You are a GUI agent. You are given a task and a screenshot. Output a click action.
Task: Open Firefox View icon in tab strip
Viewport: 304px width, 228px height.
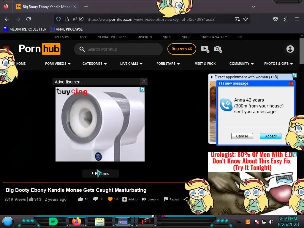pos(6,7)
